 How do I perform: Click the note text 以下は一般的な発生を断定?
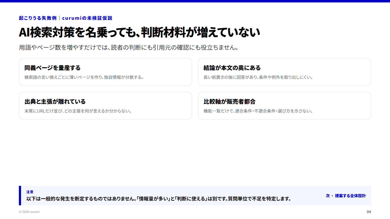coord(159,199)
